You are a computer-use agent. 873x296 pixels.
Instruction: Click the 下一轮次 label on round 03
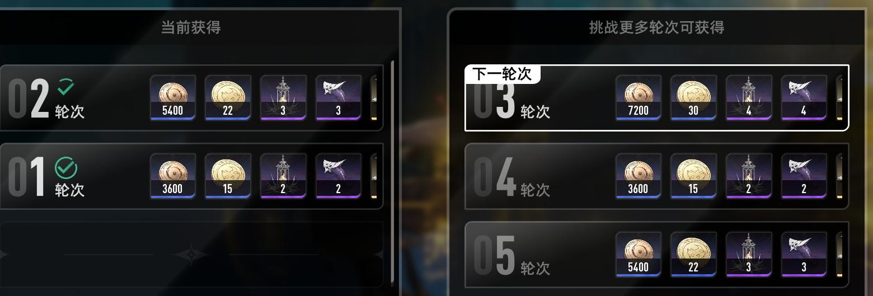pyautogui.click(x=502, y=74)
